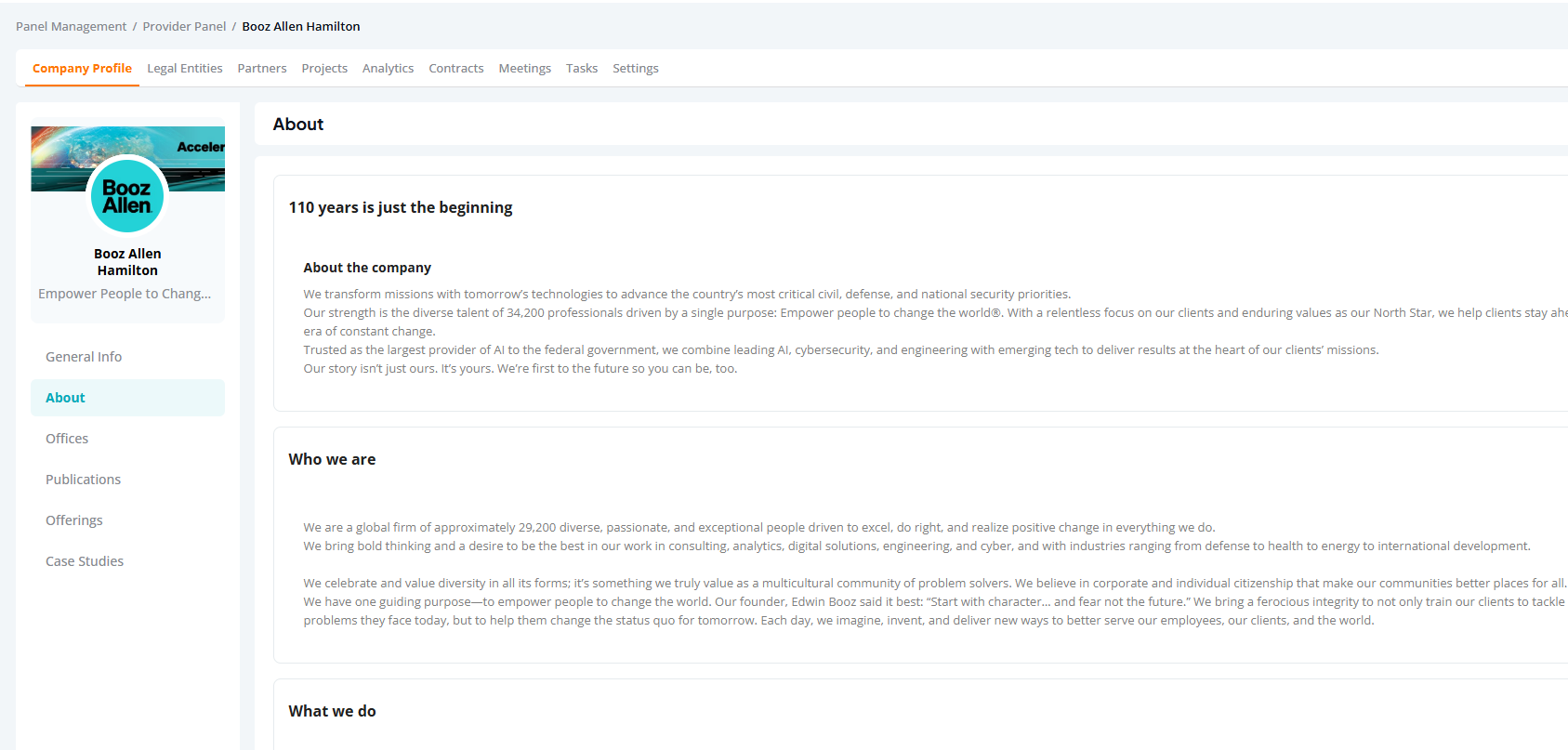Click line 'Trusted as the largest provider of AI'
The image size is (1568, 750).
[x=841, y=349]
